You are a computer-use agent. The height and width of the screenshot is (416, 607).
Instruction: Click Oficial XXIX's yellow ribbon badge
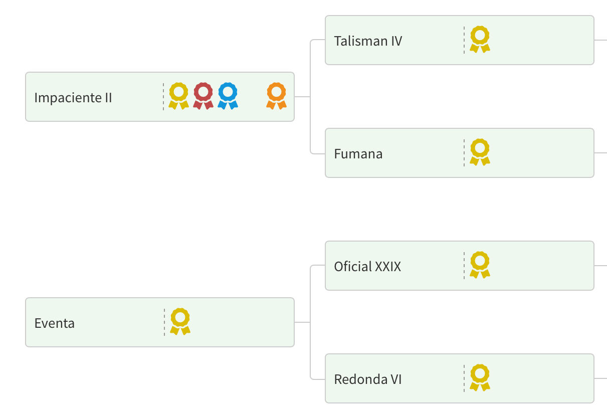pos(480,265)
